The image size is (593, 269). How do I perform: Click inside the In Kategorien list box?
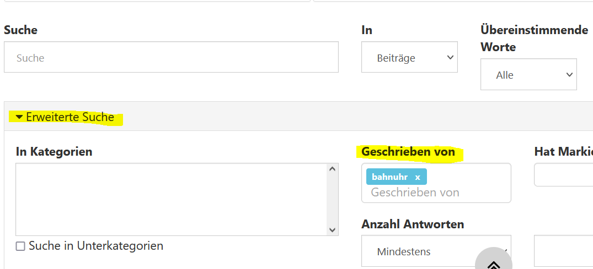(x=171, y=199)
